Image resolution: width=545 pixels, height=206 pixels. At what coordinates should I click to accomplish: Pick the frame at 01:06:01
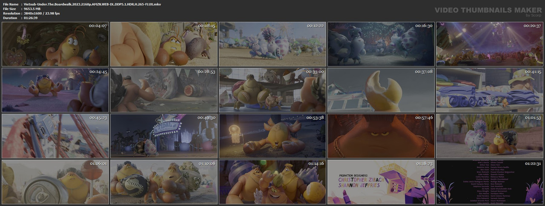(55, 182)
